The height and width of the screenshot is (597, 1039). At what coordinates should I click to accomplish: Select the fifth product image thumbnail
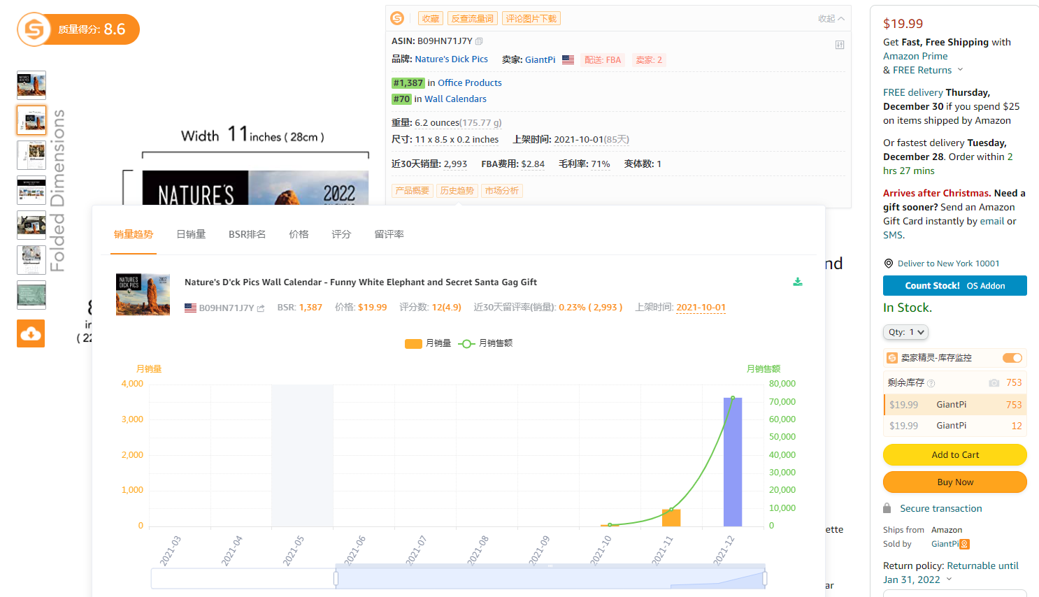click(31, 225)
